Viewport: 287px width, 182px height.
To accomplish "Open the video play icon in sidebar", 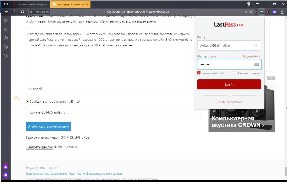I will click(6, 56).
